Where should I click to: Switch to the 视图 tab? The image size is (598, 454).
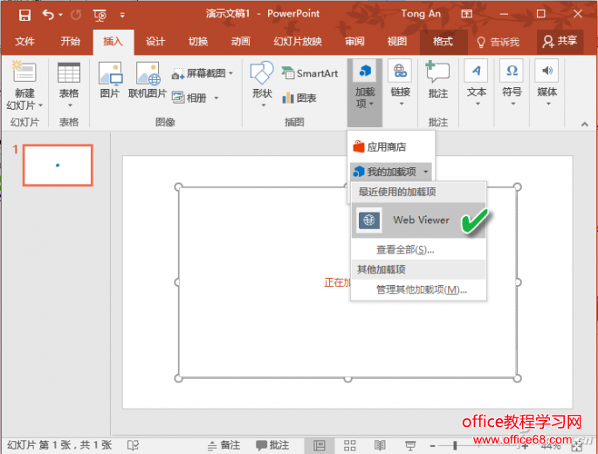click(x=397, y=41)
